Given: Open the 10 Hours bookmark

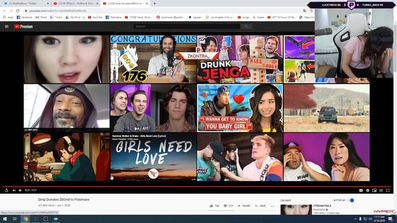Looking at the screenshot, I should (x=282, y=17).
